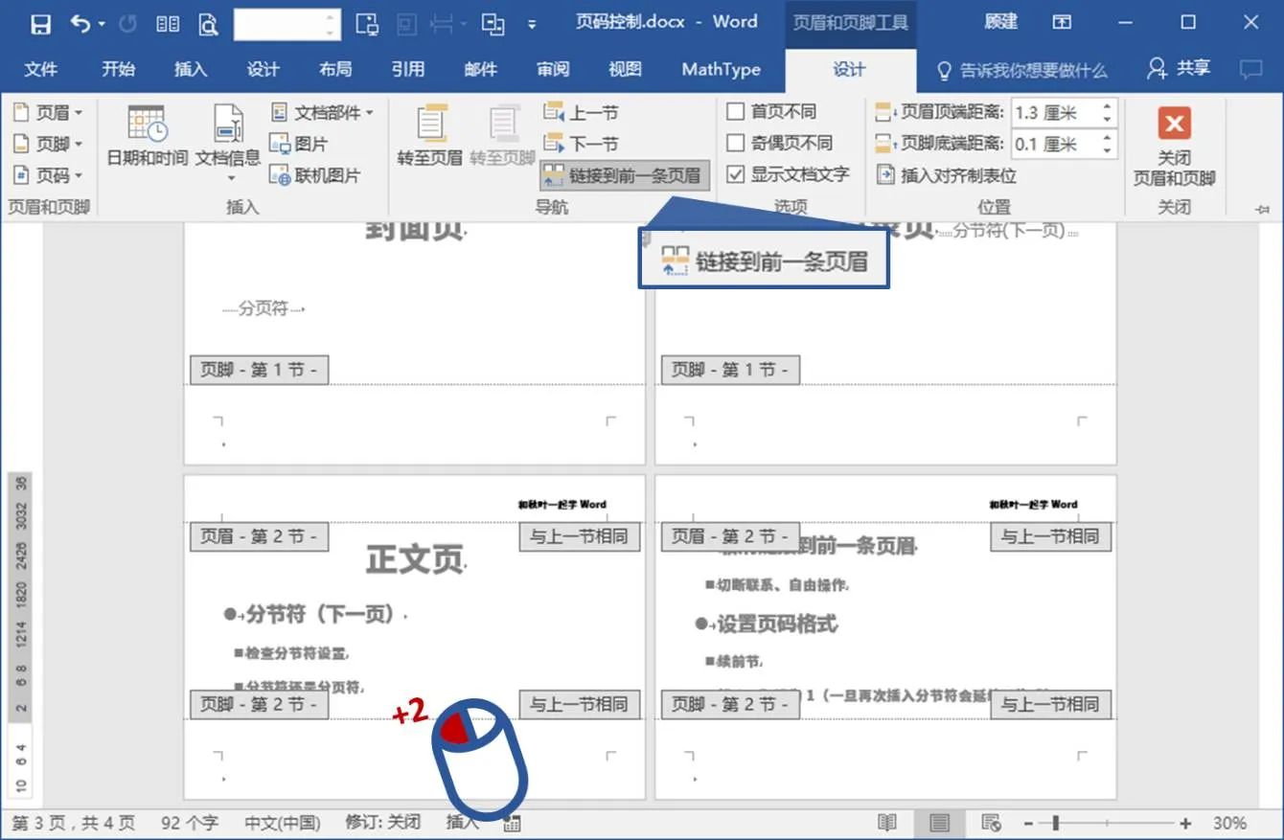Jump to 下一节 next section
Viewport: 1284px width, 840px height.
click(581, 144)
